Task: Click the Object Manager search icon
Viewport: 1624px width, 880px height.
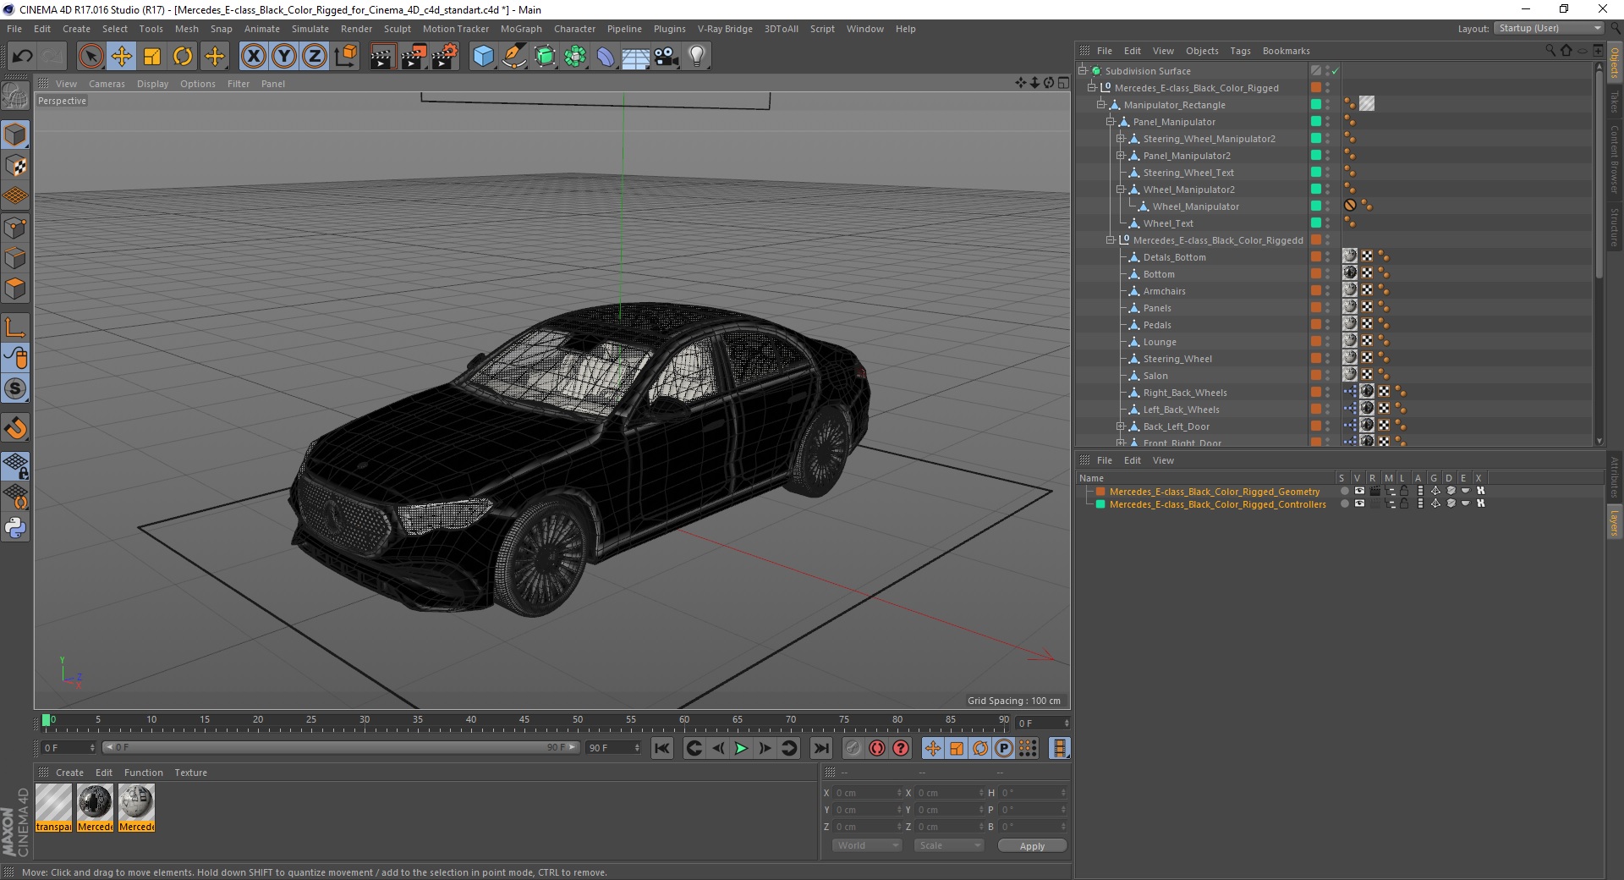Action: (x=1550, y=51)
